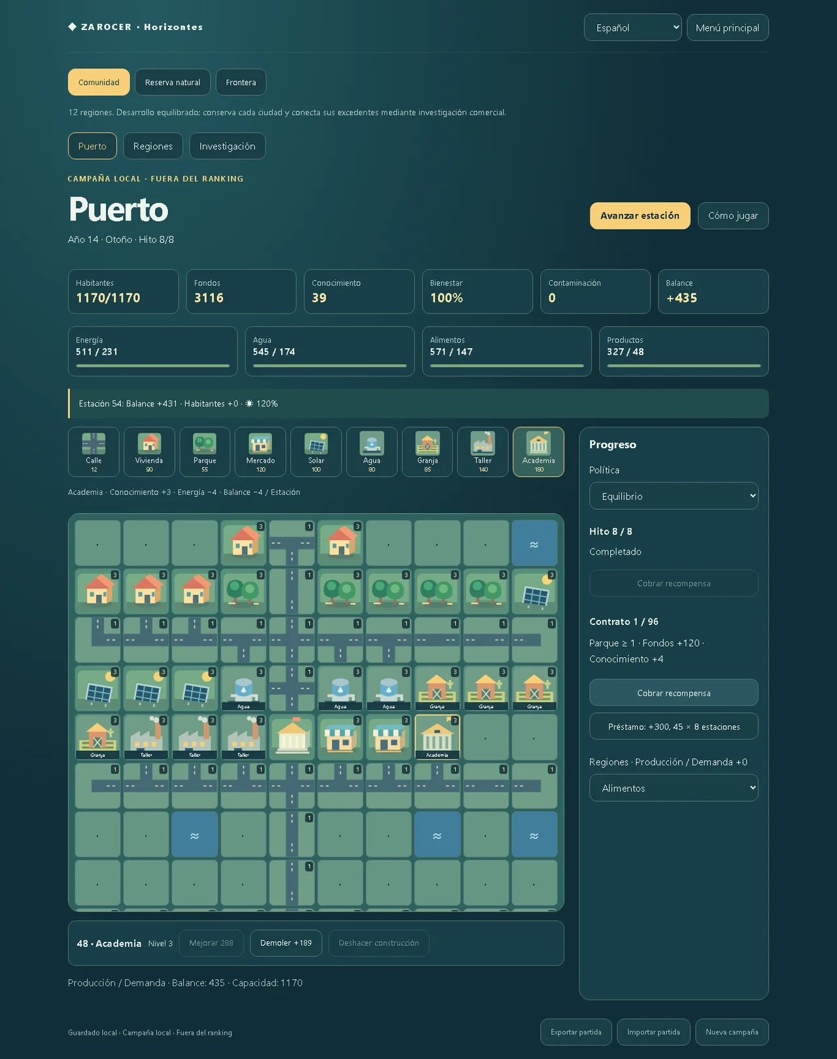This screenshot has width=837, height=1059.
Task: Click the highlighted Academia tile on the map
Action: click(437, 737)
